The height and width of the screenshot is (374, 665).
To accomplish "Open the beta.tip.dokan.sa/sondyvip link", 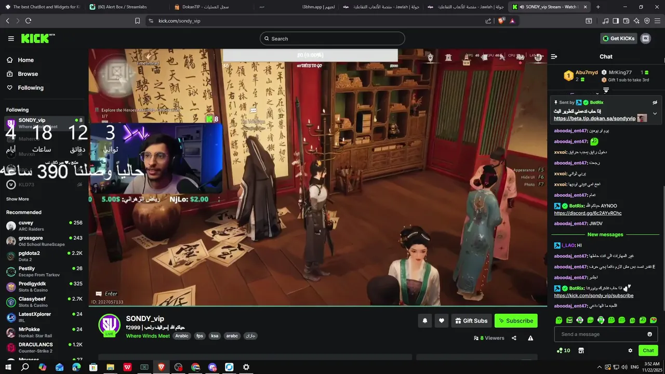I will click(x=594, y=118).
